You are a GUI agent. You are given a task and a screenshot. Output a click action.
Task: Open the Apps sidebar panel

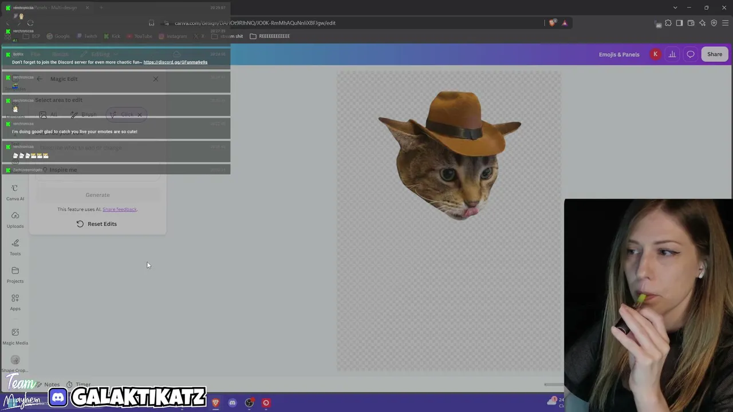[x=15, y=303]
